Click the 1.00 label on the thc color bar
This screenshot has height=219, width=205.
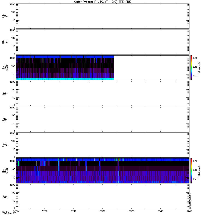[195, 161]
